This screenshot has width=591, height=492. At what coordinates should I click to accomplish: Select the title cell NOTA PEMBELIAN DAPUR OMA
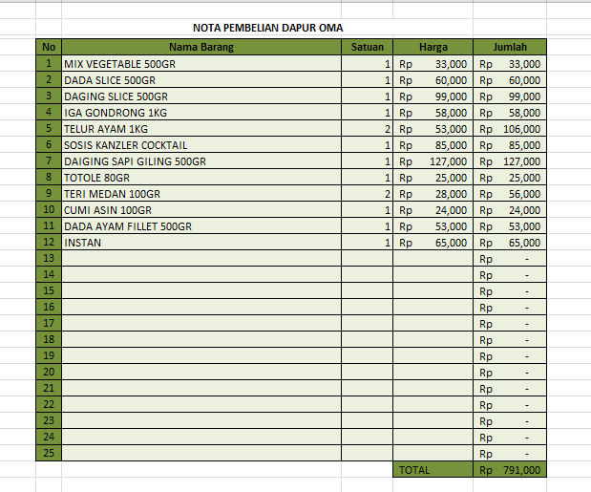coord(267,28)
